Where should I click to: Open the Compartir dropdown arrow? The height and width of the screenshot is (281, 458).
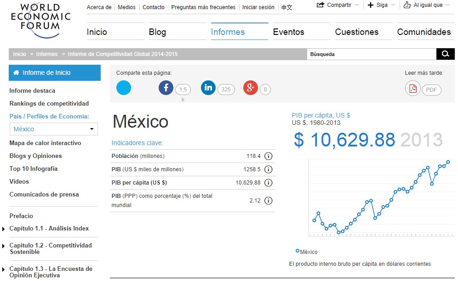tap(356, 5)
